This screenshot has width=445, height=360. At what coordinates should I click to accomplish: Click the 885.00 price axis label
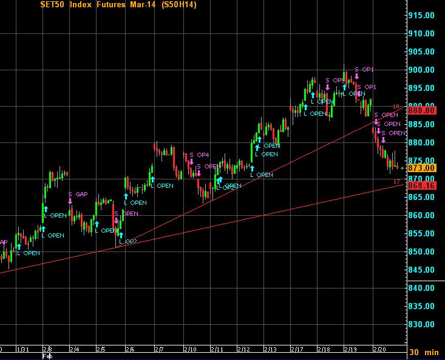pos(421,124)
